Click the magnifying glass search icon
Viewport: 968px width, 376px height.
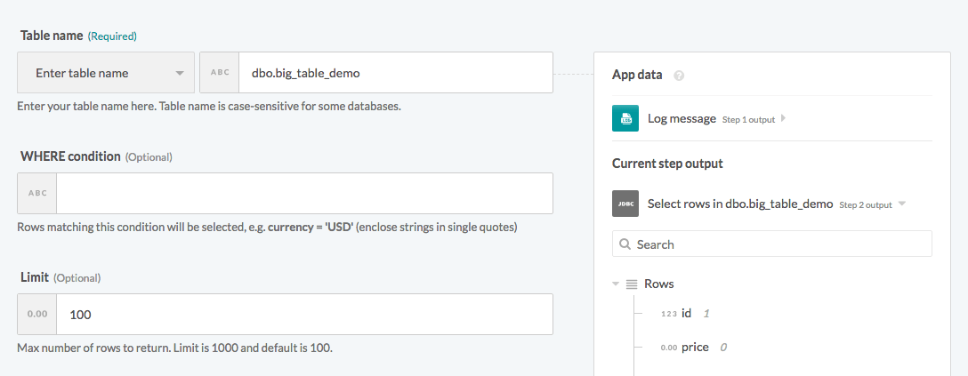[x=625, y=244]
